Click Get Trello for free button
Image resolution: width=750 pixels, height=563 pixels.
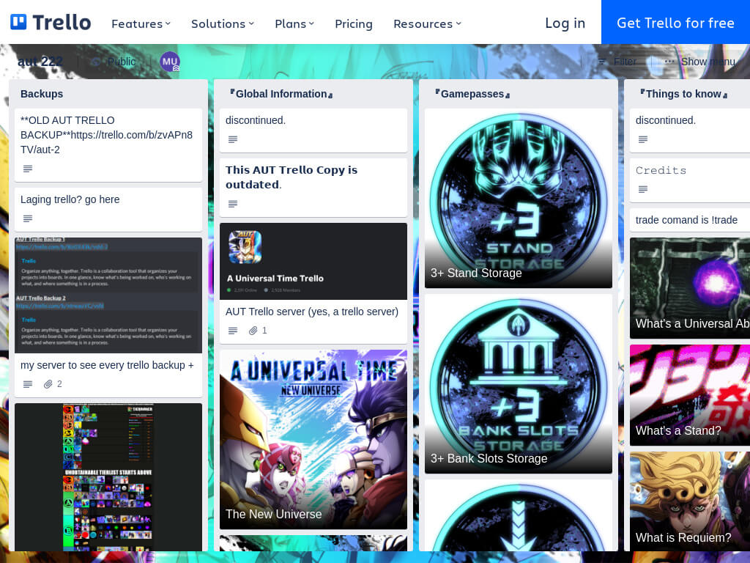(675, 22)
